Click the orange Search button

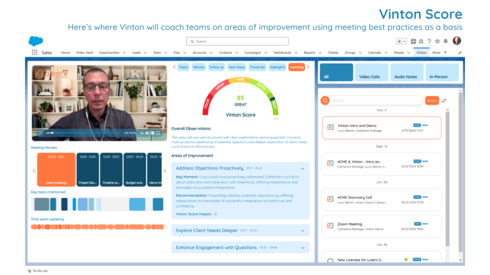pyautogui.click(x=432, y=100)
